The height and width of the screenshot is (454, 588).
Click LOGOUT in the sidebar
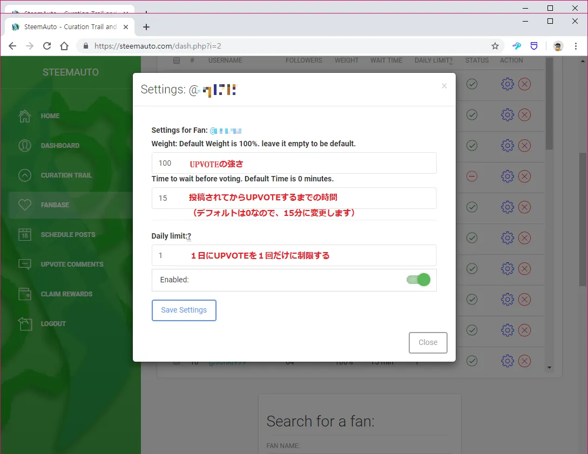(x=53, y=323)
